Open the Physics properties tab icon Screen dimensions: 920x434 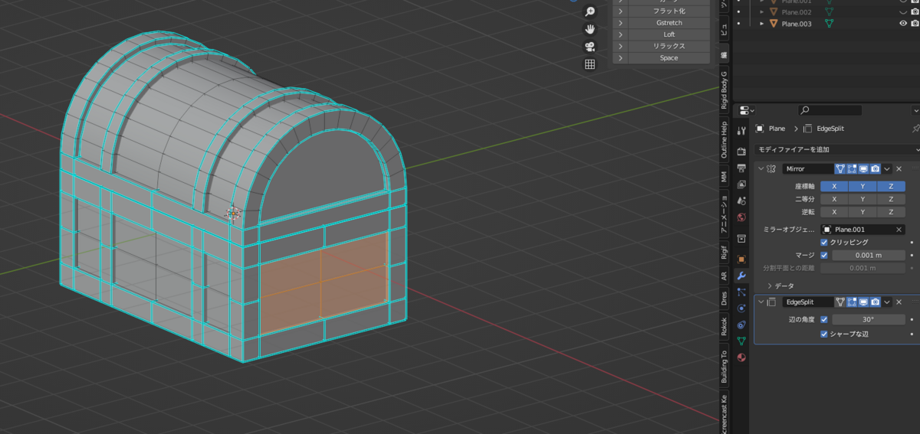tap(741, 308)
